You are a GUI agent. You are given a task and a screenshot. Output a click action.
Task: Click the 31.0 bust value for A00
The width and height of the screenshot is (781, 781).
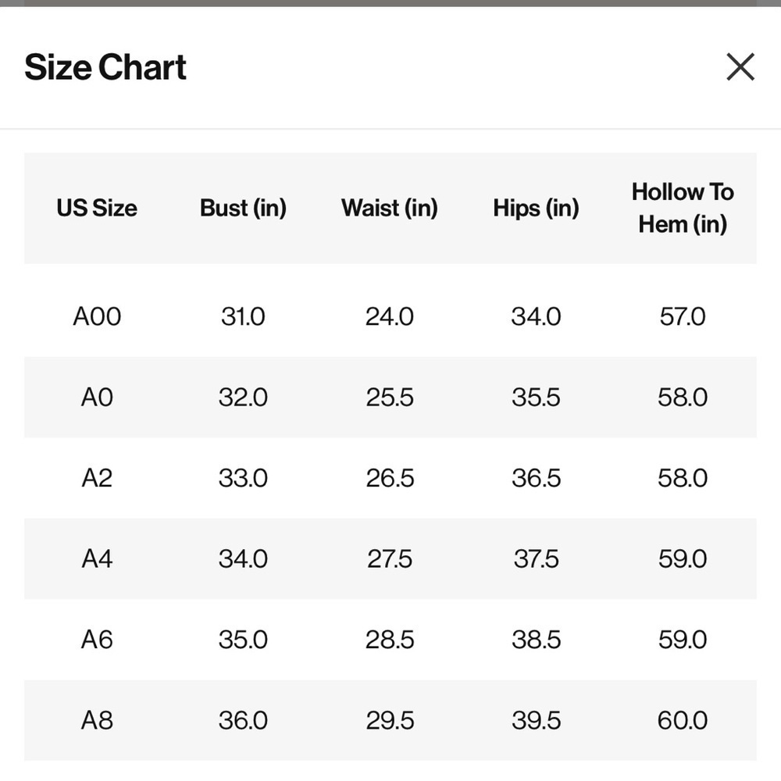[x=243, y=317]
